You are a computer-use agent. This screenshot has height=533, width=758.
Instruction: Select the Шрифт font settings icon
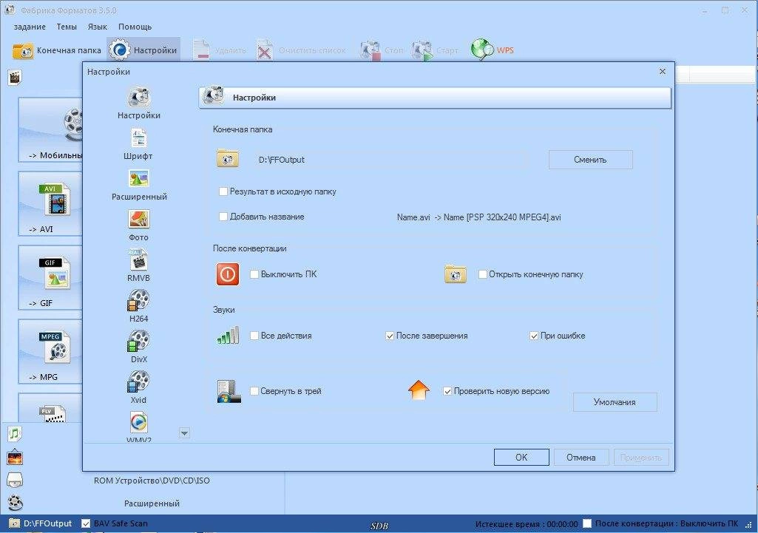tap(139, 138)
